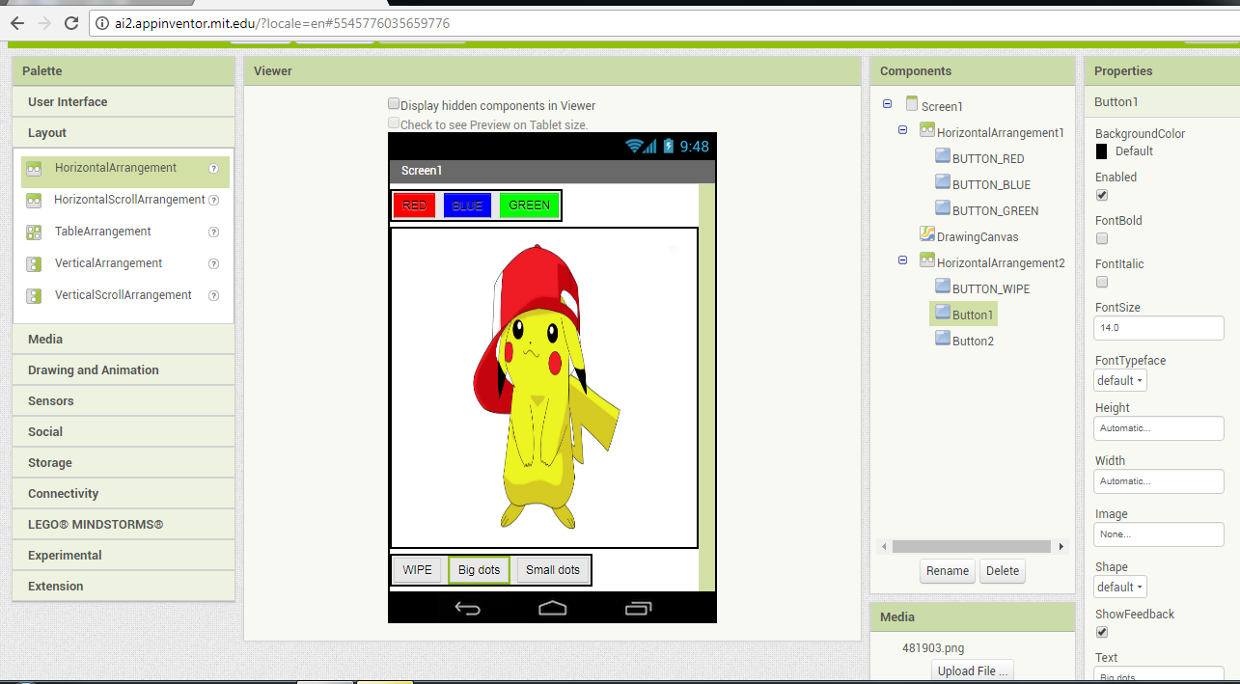The image size is (1240, 684).
Task: Open the Layout palette category
Action: point(124,133)
